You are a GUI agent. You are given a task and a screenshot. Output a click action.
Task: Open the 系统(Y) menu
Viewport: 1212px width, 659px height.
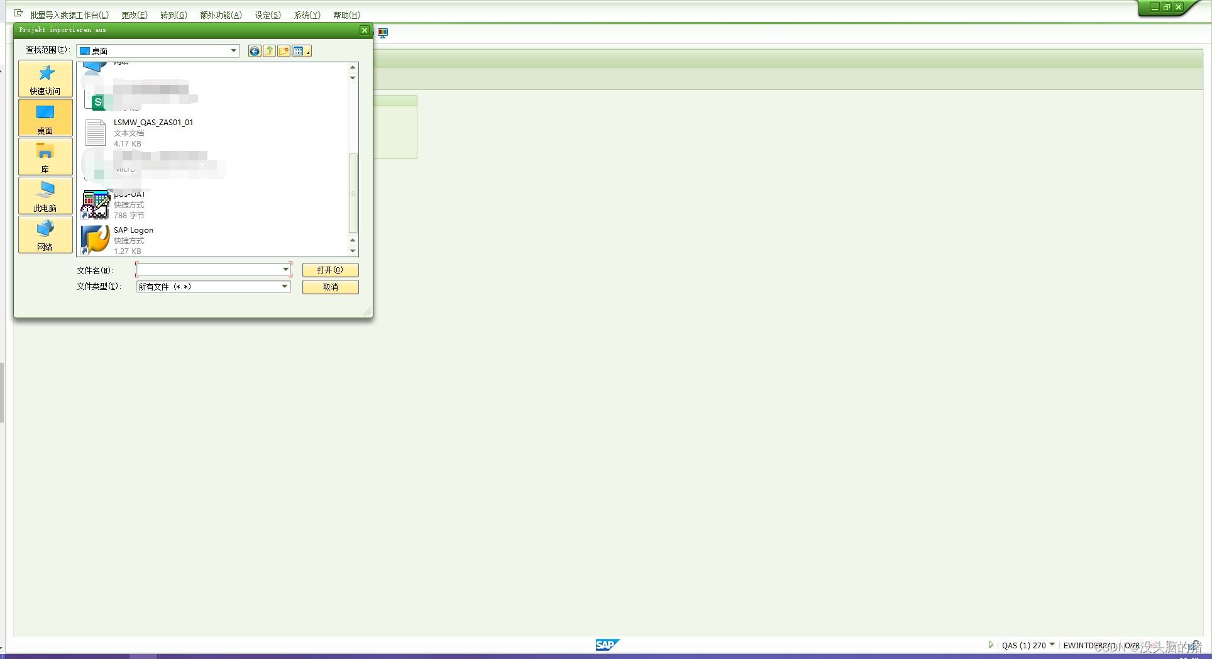[x=307, y=15]
